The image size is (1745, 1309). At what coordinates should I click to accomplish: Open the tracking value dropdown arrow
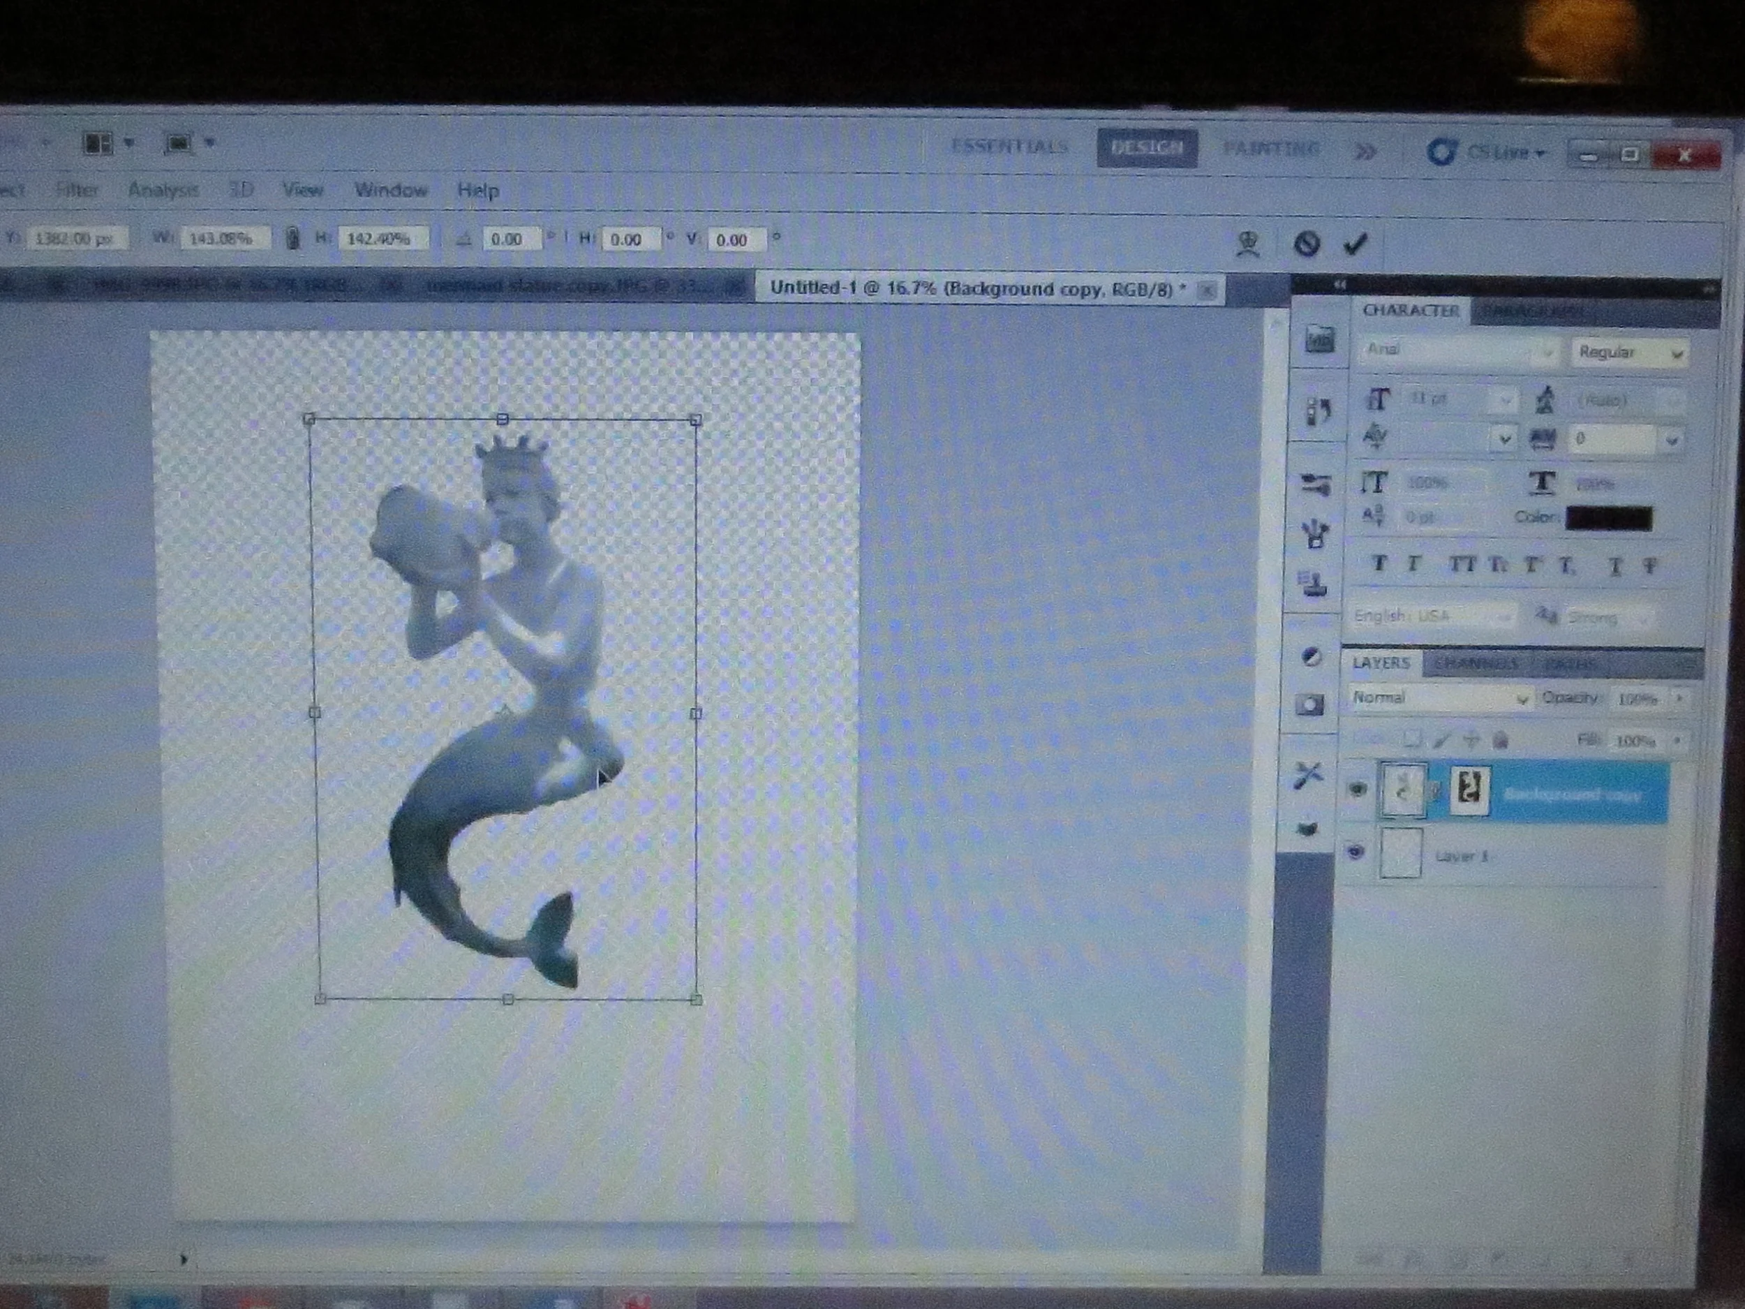[1671, 441]
